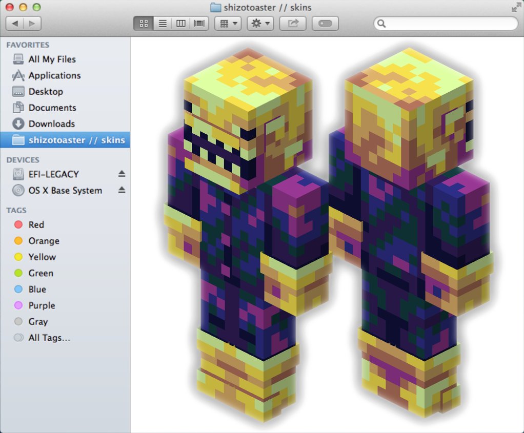Image resolution: width=524 pixels, height=433 pixels.
Task: Open Downloads from the sidebar
Action: click(x=65, y=123)
